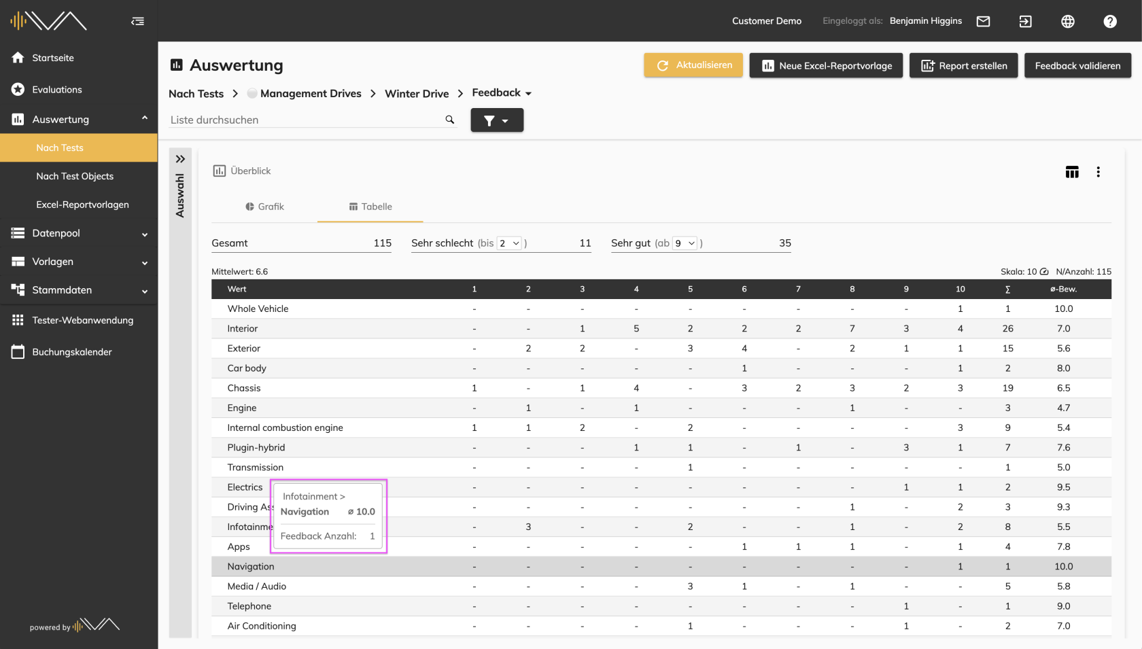Click the Auswertung chart icon in page title

(x=177, y=65)
